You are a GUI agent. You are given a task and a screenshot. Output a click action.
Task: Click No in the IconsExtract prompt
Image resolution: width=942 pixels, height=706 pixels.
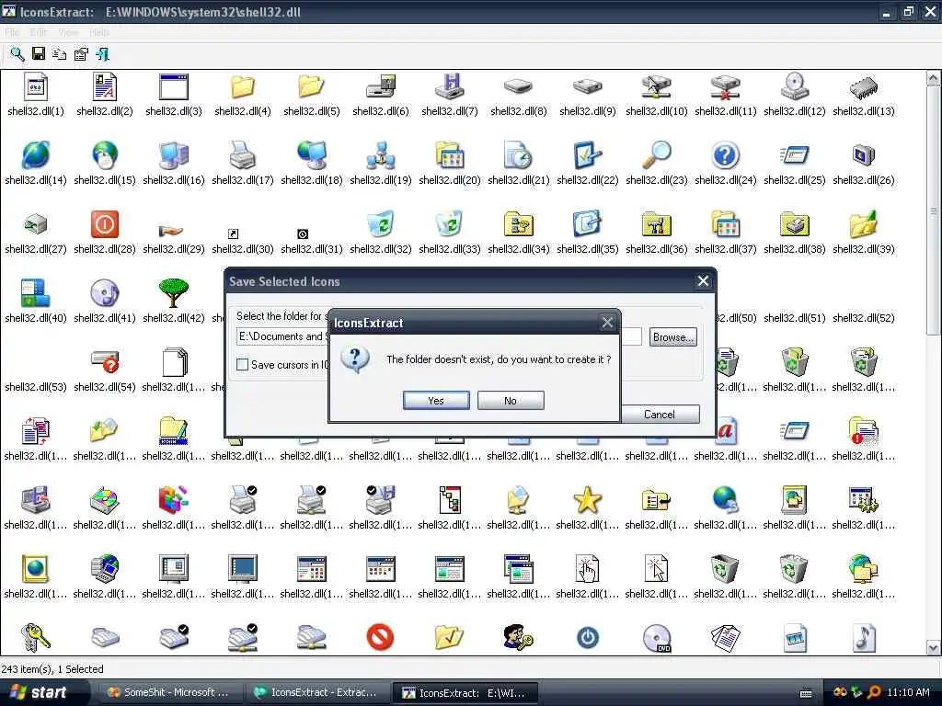511,401
